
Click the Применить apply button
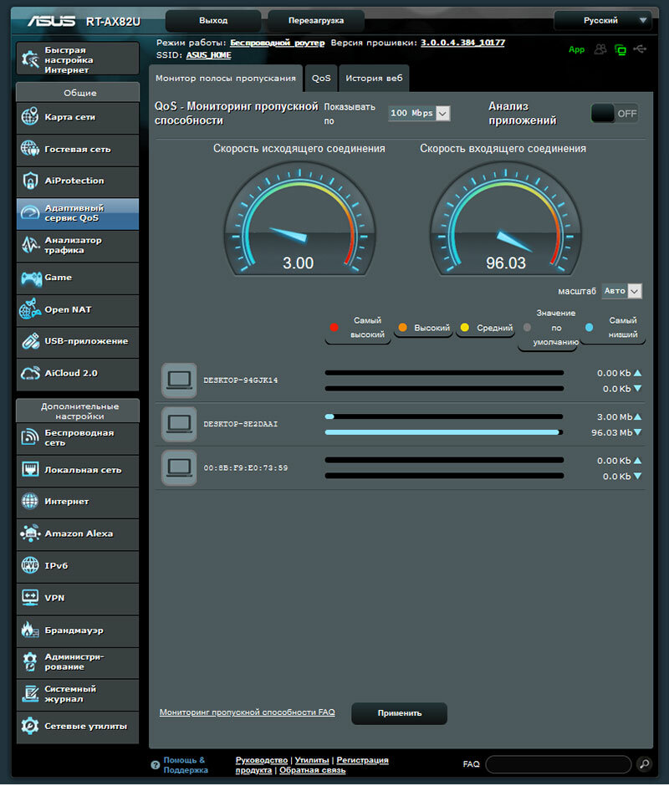click(399, 712)
